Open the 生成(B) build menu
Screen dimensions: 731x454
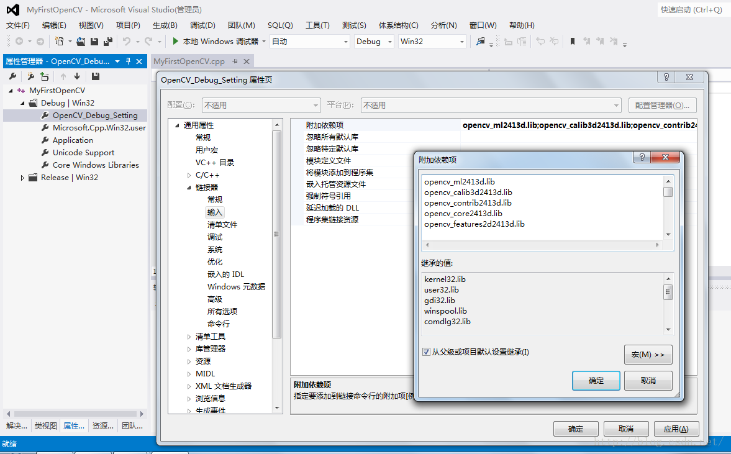[165, 25]
